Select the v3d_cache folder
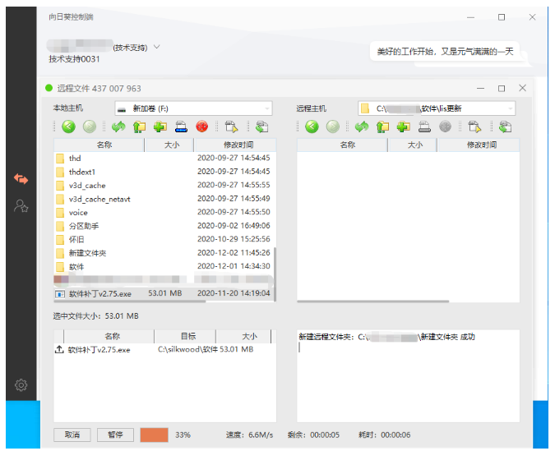 pos(164,185)
